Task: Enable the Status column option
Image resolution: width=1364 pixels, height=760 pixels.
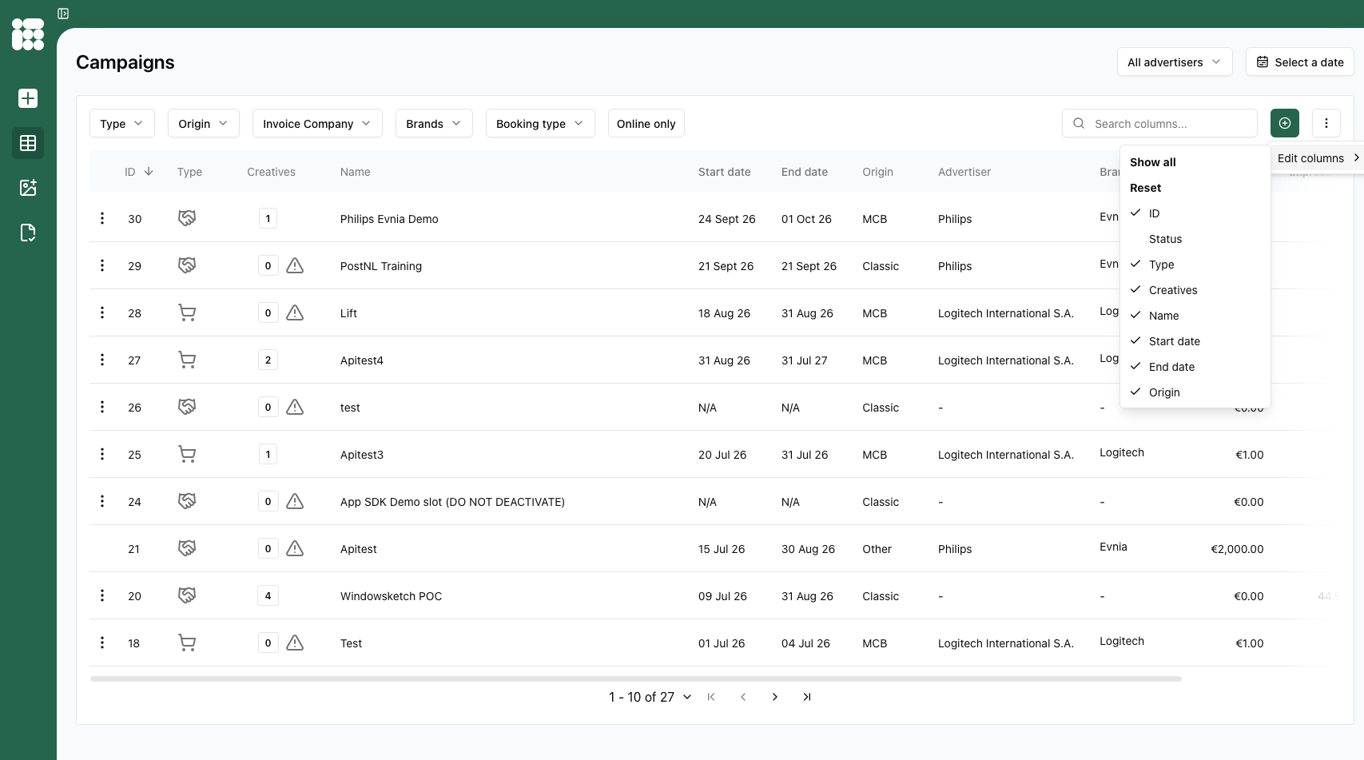Action: 1195,239
